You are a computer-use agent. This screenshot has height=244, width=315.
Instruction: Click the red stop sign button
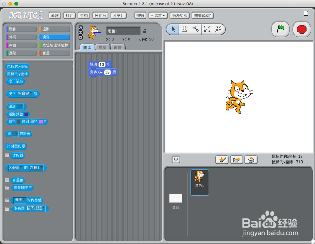coord(301,29)
